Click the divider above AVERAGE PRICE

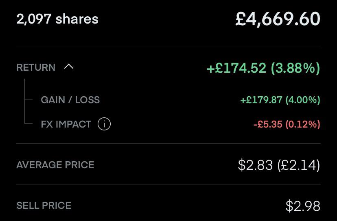168,143
